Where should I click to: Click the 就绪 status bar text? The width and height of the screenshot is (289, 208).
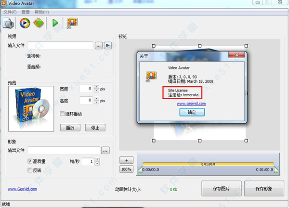click(x=6, y=204)
